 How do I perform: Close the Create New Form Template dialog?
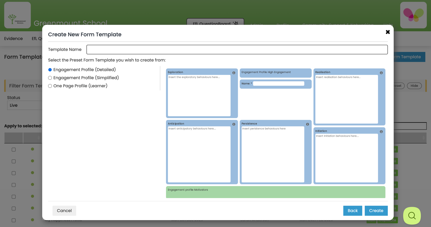388,32
